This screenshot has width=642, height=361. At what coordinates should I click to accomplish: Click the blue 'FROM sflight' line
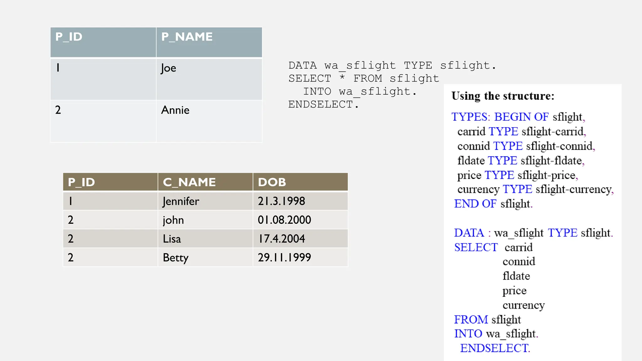[x=487, y=320]
